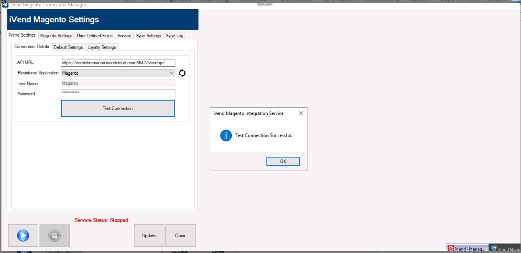Switch to the iVend Settings tab
The image size is (521, 253).
(22, 35)
